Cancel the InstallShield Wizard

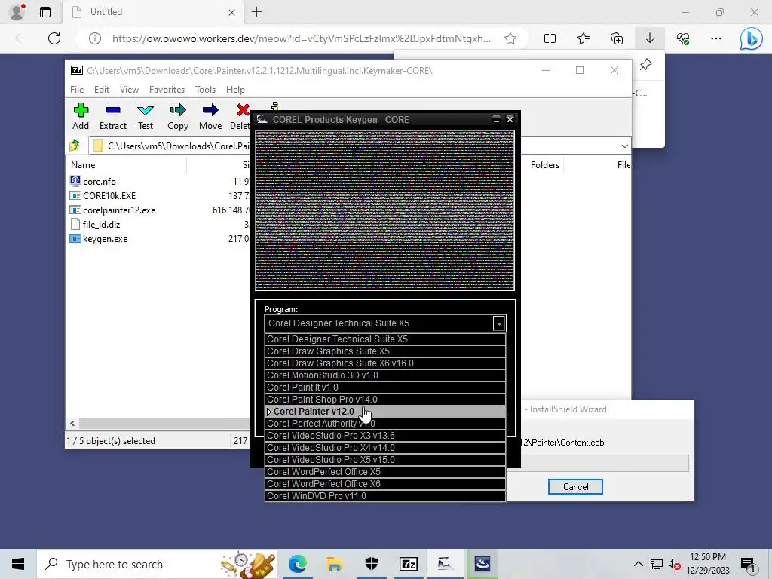(575, 487)
